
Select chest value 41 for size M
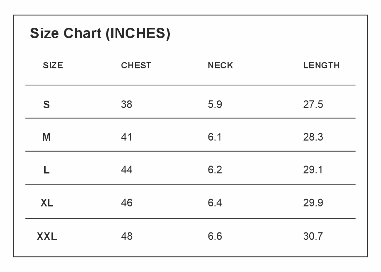tap(127, 137)
